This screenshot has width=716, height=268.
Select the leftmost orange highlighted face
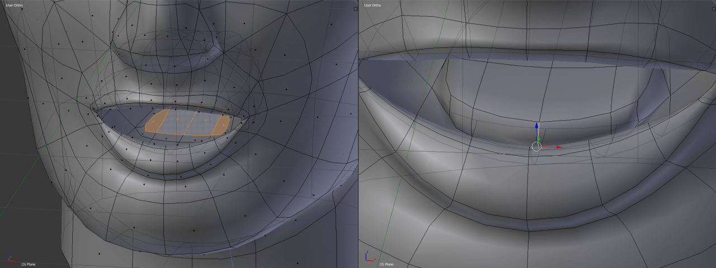[x=157, y=121]
